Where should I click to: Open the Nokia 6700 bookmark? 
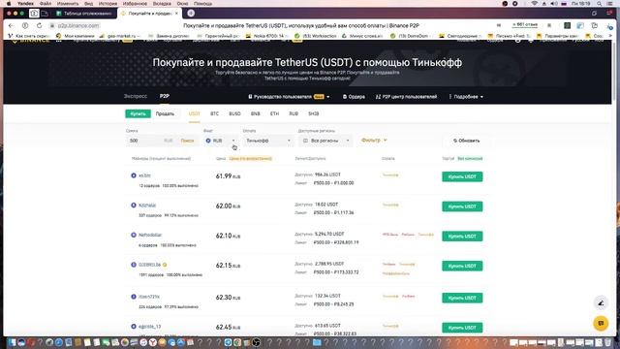[x=268, y=36]
